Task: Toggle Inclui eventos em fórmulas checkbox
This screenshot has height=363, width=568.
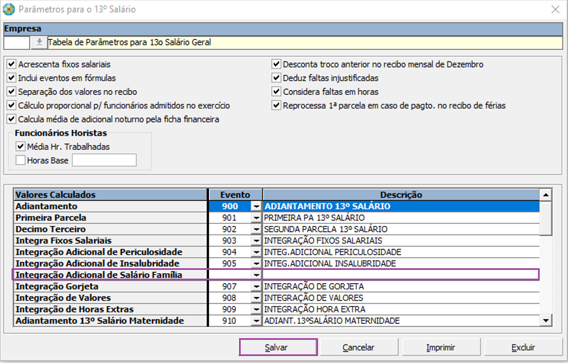Action: (x=12, y=78)
